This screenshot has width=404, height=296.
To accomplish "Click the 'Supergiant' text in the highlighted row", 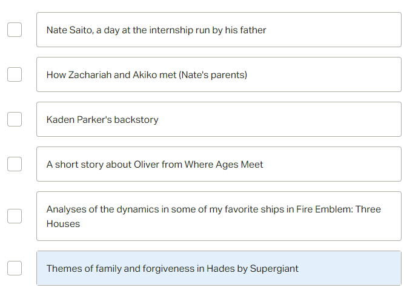I will click(x=274, y=269).
